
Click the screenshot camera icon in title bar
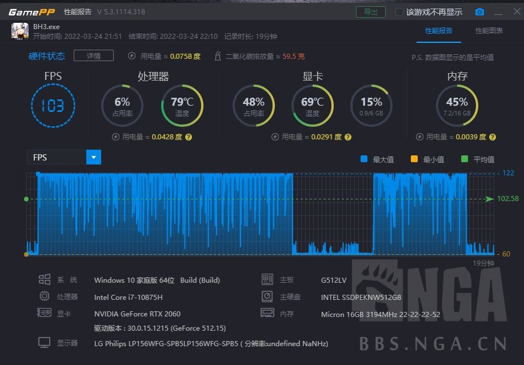[x=479, y=11]
